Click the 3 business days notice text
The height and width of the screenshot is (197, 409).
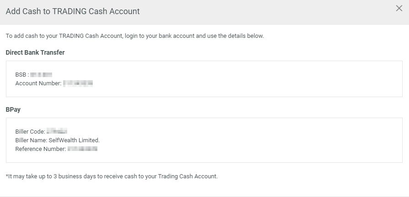tap(112, 176)
